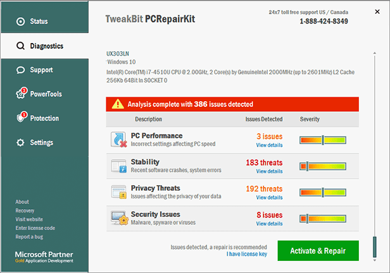The image size is (390, 273).
Task: Click the Windows 10 system text
Action: click(122, 62)
